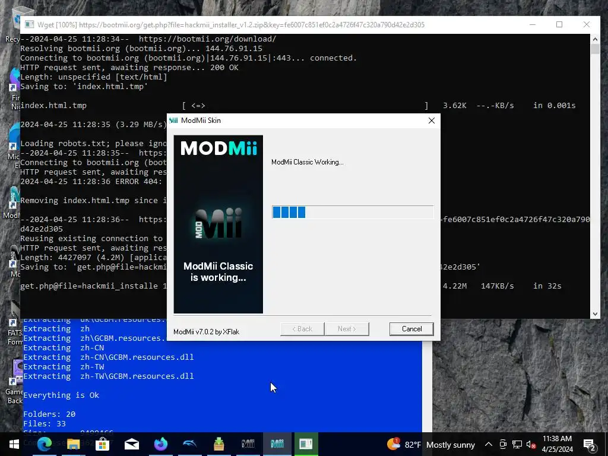Open the Windows Start menu
The width and height of the screenshot is (608, 456).
click(14, 444)
